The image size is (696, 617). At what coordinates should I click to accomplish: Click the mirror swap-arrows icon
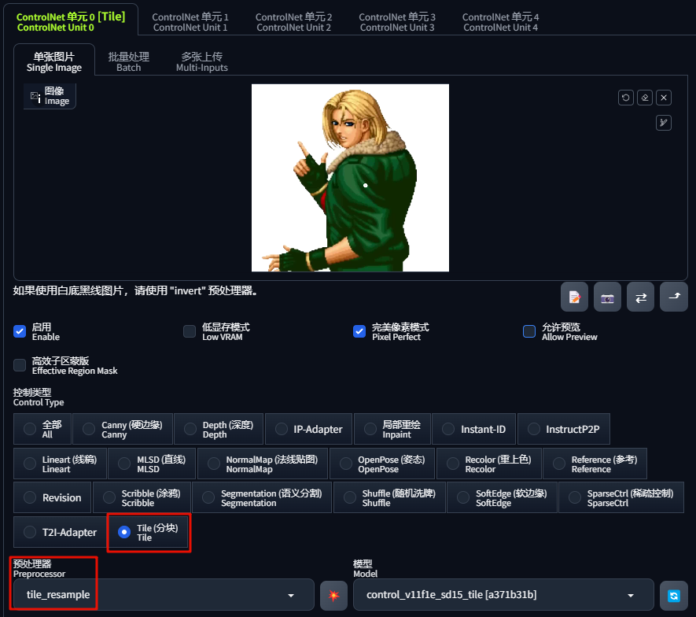[x=640, y=297]
